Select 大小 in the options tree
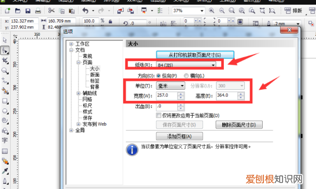Screen dimensions: 316x189 click(95, 68)
